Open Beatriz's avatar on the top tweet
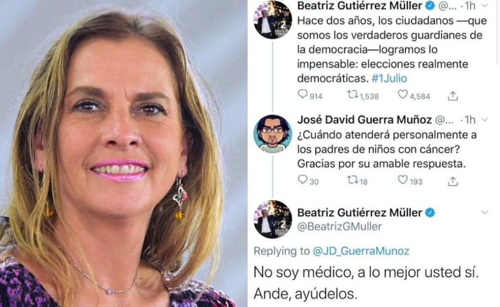Viewport: 500px width, 307px height. (272, 19)
